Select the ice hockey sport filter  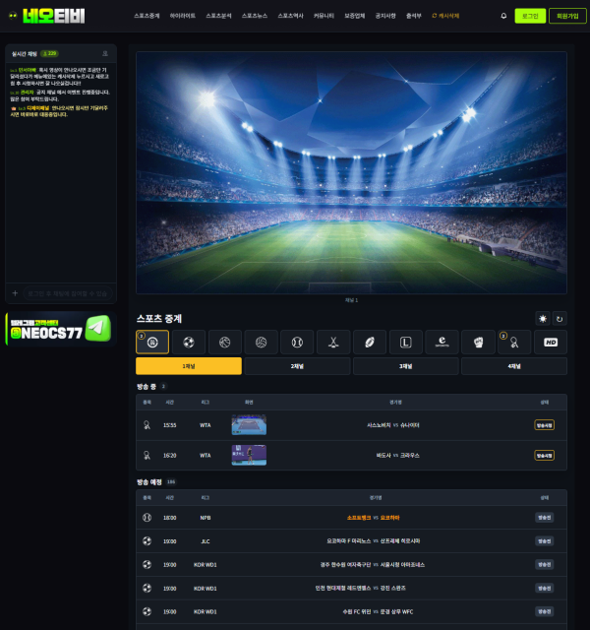pyautogui.click(x=333, y=342)
